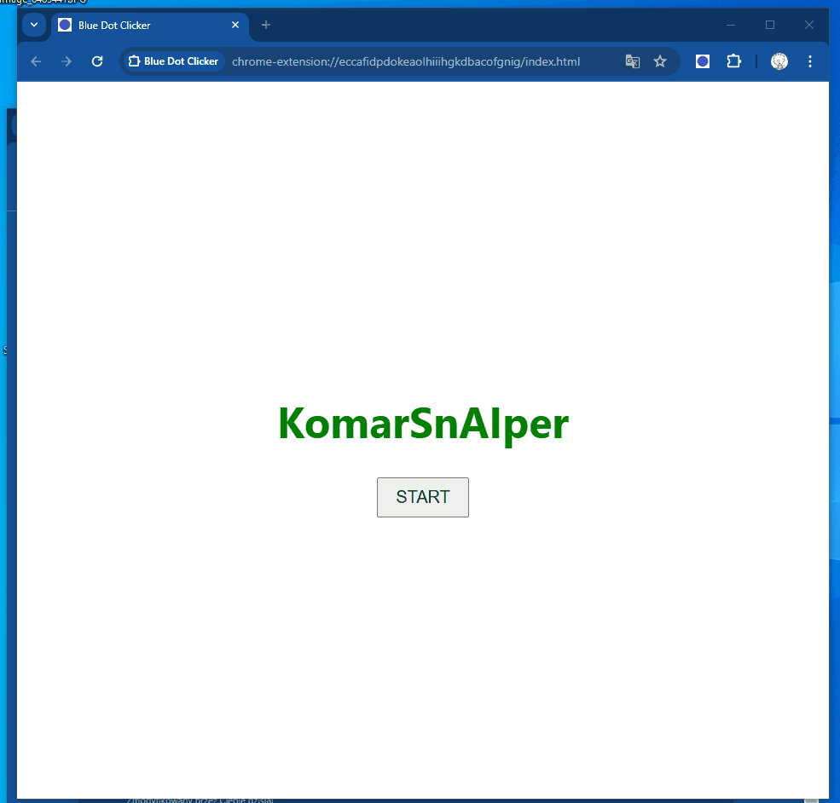Open the Chrome three-dot menu
The height and width of the screenshot is (803, 840).
[809, 61]
